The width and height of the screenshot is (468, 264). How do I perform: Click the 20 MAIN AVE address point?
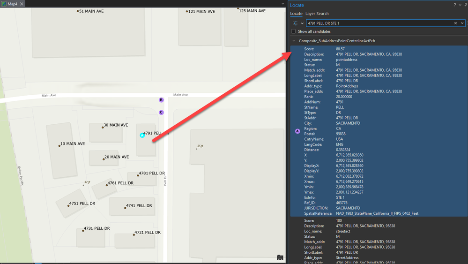click(x=104, y=159)
